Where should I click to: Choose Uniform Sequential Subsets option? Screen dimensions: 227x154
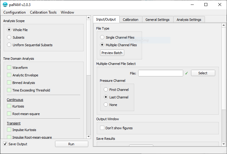tap(9, 45)
